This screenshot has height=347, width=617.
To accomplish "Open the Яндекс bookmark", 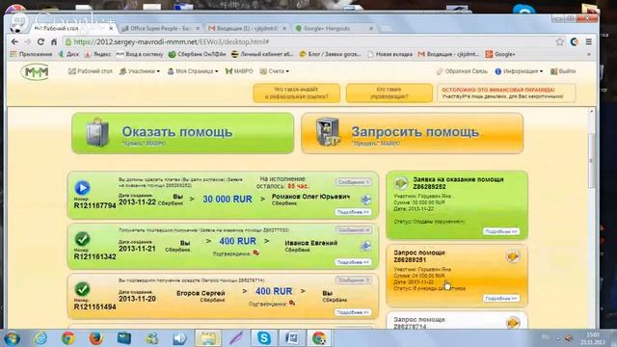I will [x=97, y=54].
